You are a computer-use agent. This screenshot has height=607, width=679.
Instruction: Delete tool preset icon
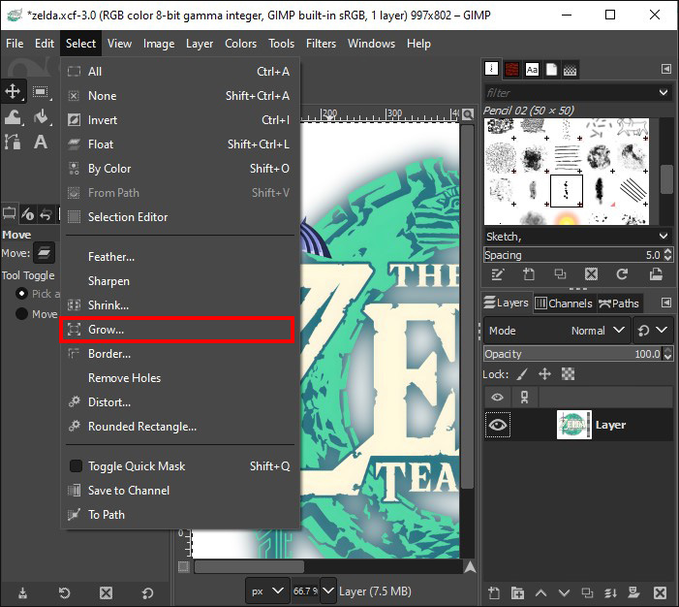[106, 592]
